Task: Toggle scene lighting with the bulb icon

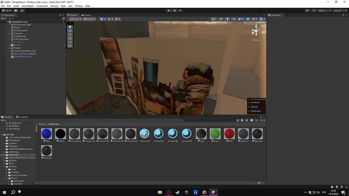Action: pos(228,19)
